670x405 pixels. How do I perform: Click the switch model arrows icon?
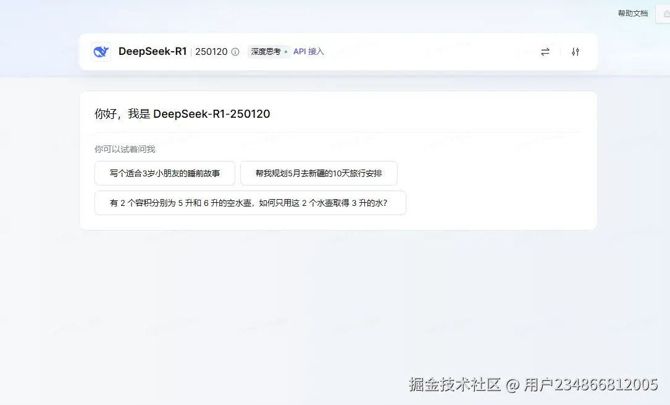(545, 52)
